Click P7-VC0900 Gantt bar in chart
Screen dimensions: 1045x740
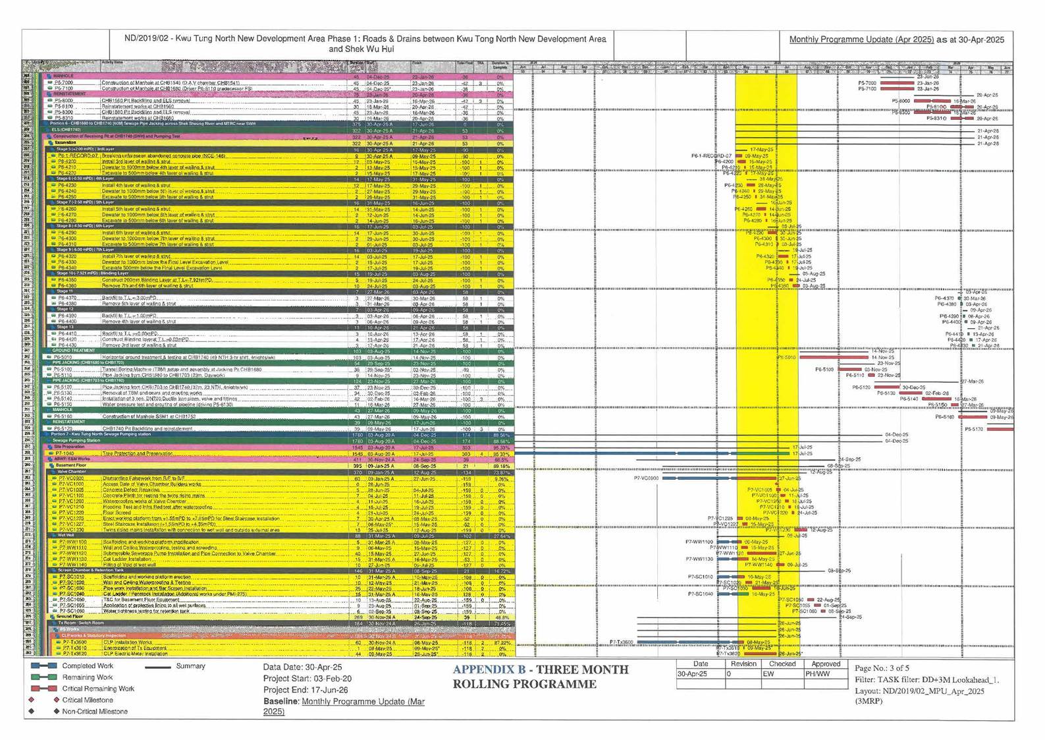[721, 478]
